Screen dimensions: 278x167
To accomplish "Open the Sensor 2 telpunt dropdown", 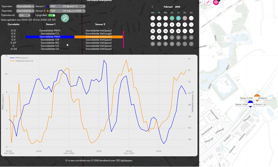I will [67, 11].
